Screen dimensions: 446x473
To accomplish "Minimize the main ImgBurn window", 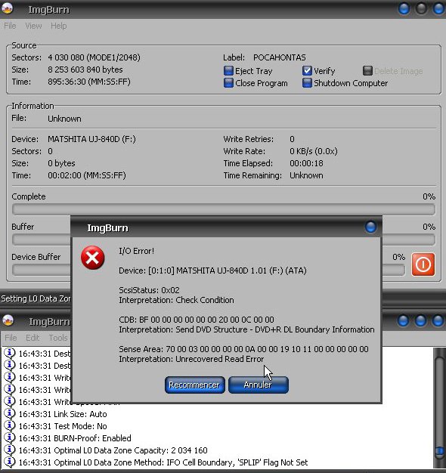I will click(404, 9).
